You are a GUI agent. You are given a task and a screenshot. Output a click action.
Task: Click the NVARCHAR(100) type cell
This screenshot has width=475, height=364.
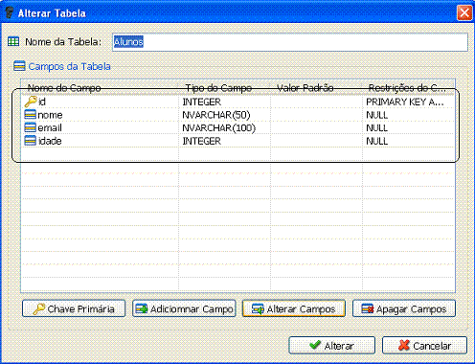pos(219,128)
